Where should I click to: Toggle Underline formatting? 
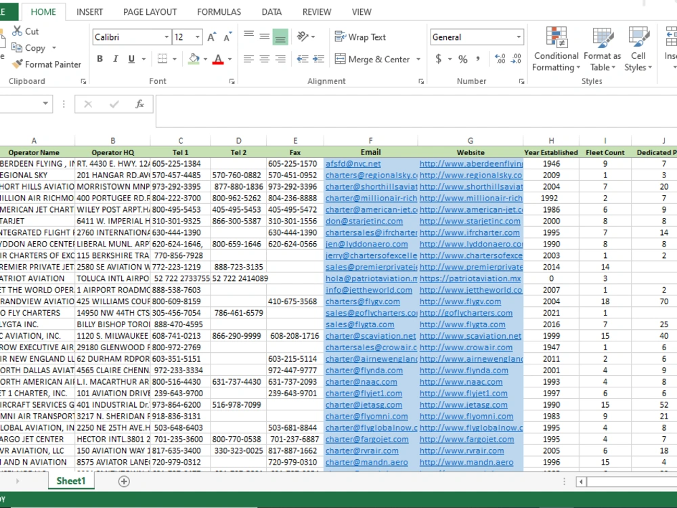coord(131,59)
